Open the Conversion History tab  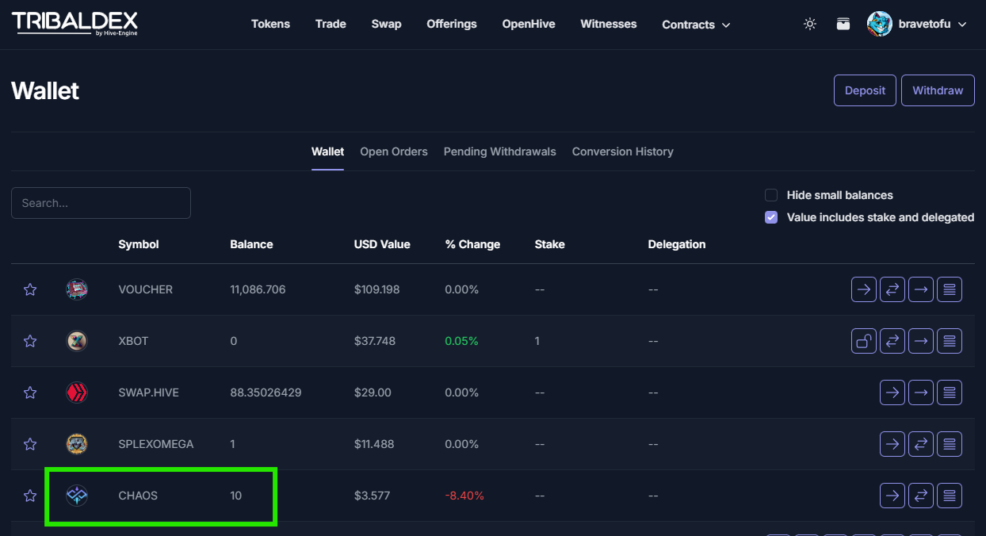coord(623,151)
